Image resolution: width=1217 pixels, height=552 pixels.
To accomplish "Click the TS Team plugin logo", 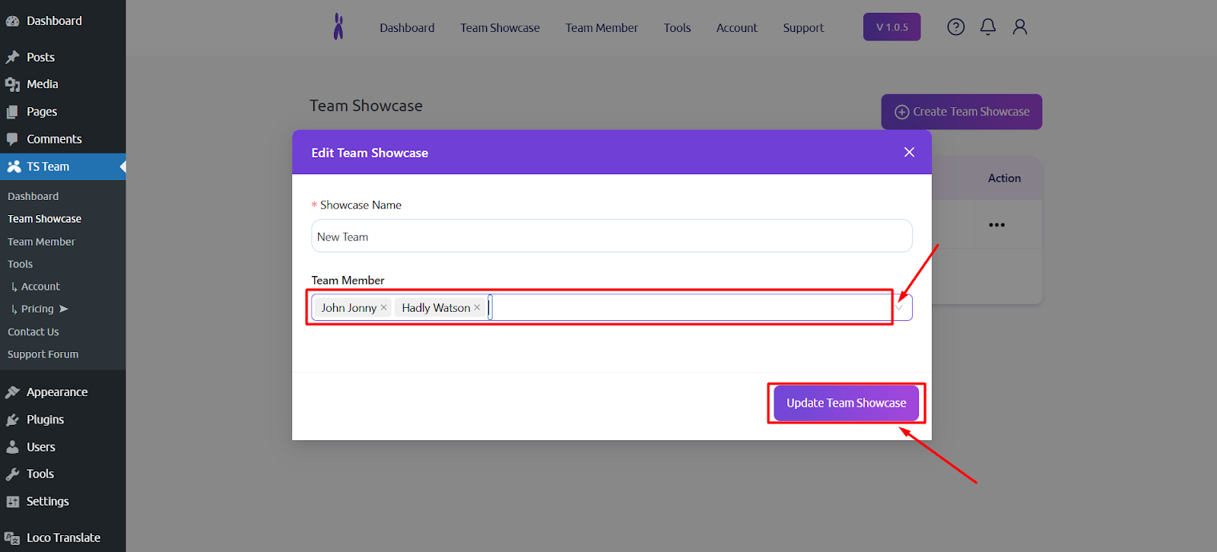I will click(338, 27).
